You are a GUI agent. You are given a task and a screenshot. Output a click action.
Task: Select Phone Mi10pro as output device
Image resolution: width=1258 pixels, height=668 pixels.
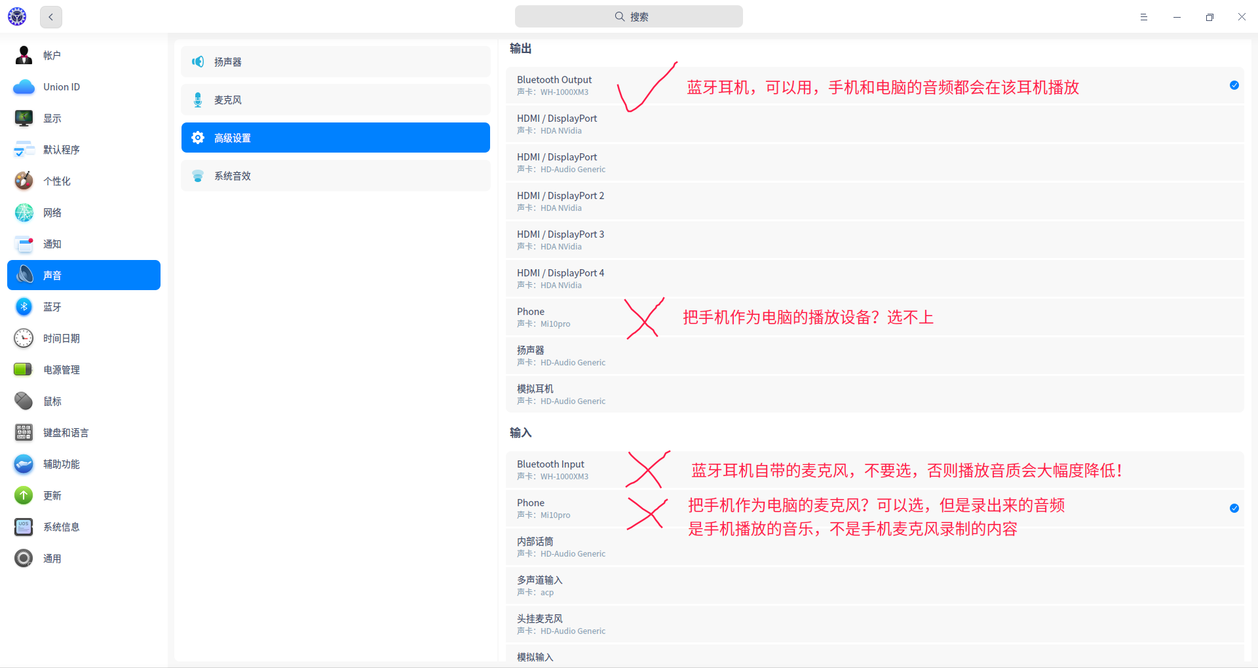coord(875,317)
